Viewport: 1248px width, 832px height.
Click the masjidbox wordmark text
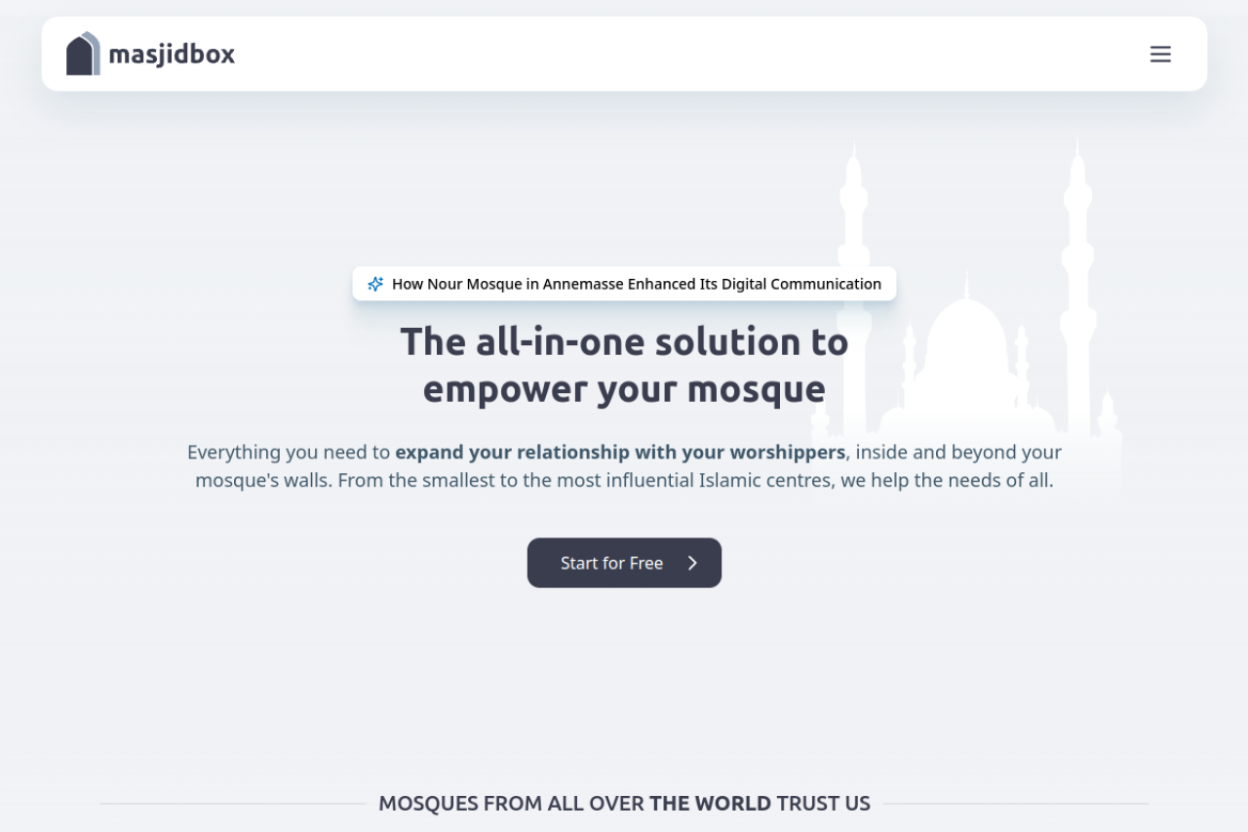click(172, 55)
